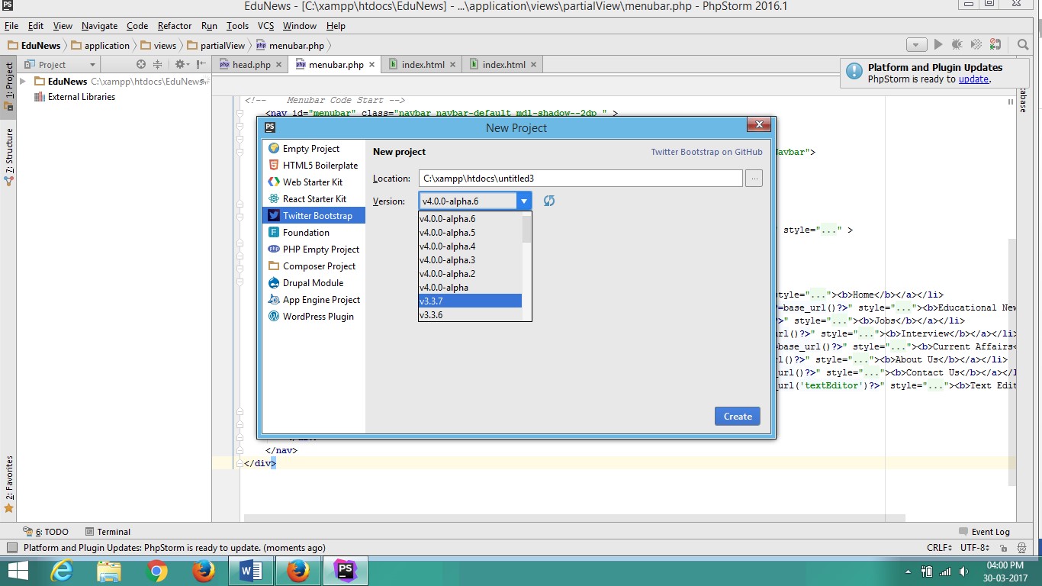Click the update link in notification

(x=973, y=79)
